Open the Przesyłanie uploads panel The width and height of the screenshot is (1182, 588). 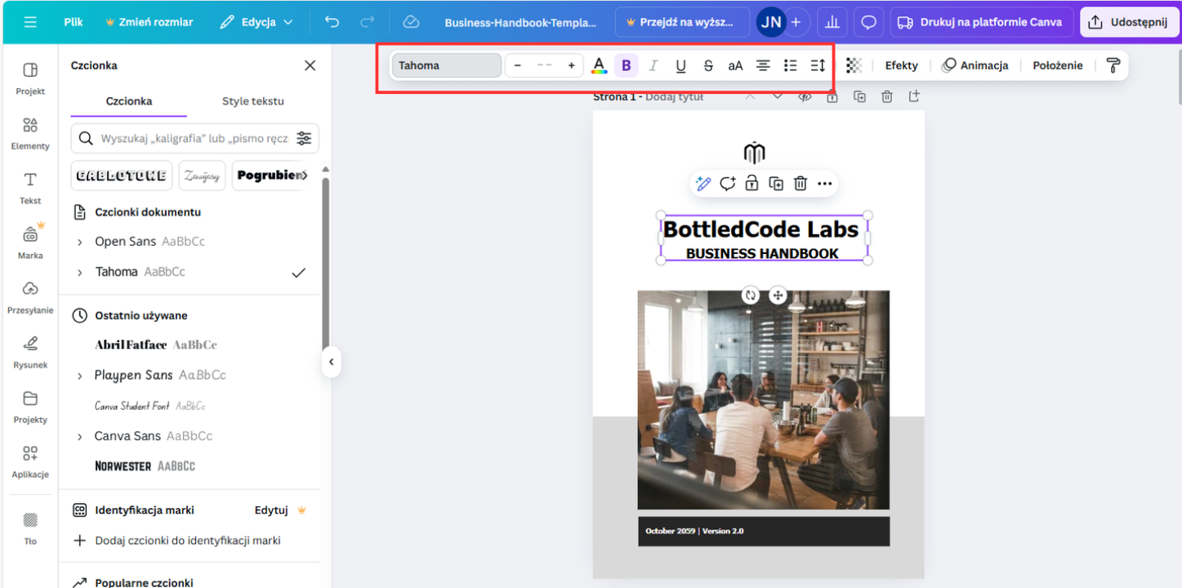click(x=30, y=297)
